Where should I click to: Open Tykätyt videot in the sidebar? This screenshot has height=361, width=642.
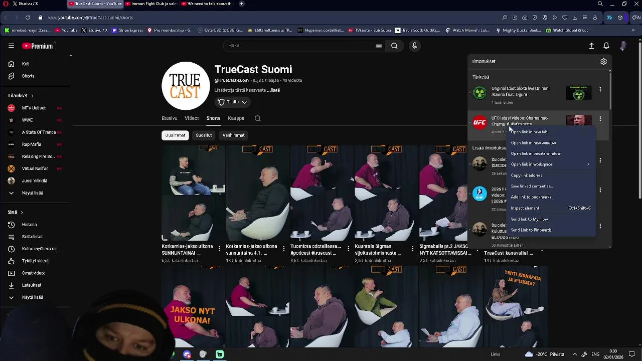pos(35,261)
